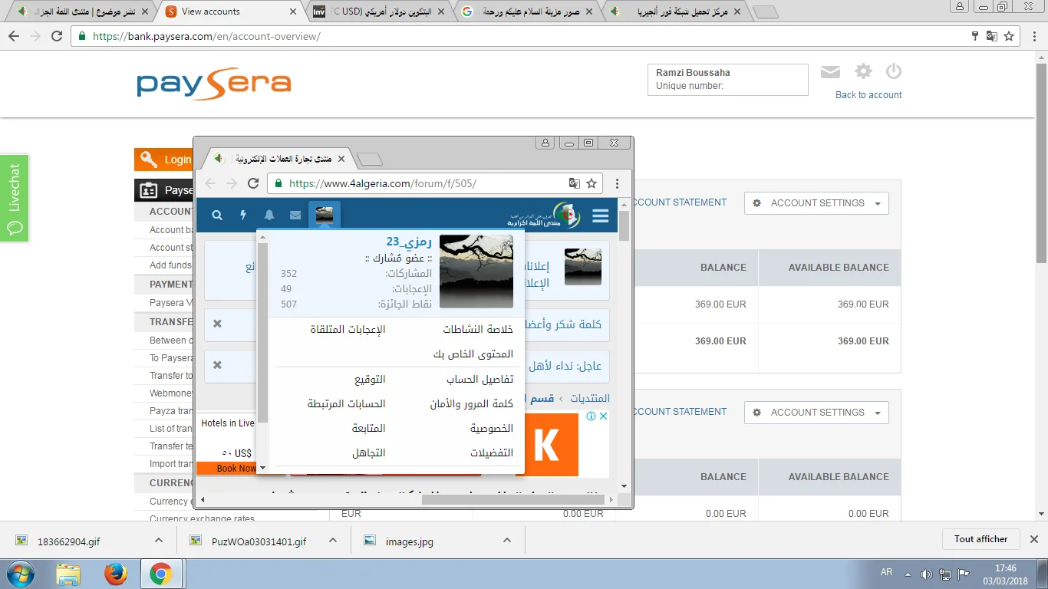Image resolution: width=1048 pixels, height=589 pixels.
Task: Click Paysera messages envelope icon
Action: pos(830,72)
